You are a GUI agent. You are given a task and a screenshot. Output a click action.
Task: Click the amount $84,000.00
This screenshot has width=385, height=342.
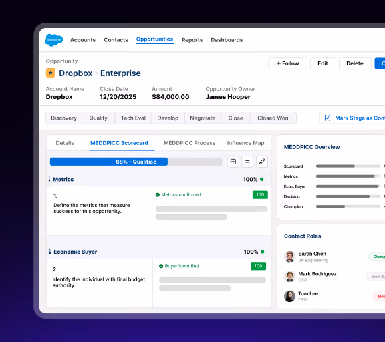[170, 97]
